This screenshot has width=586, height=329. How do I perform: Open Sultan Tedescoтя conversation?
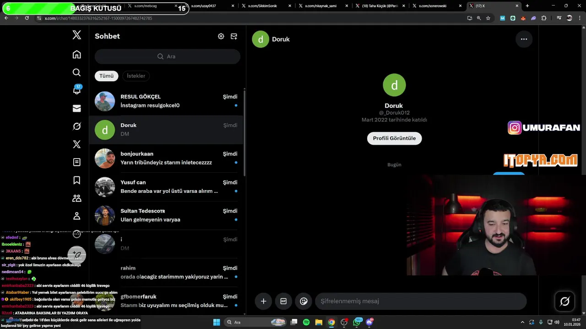[x=166, y=215]
